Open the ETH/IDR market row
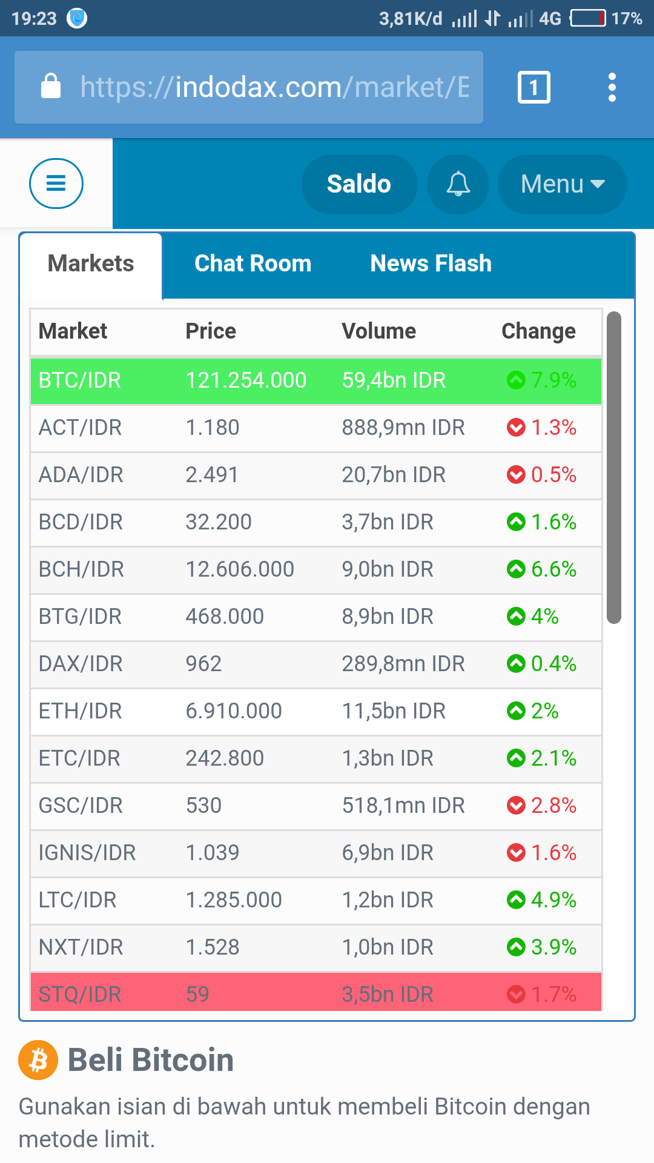Viewport: 654px width, 1163px height. [x=315, y=711]
